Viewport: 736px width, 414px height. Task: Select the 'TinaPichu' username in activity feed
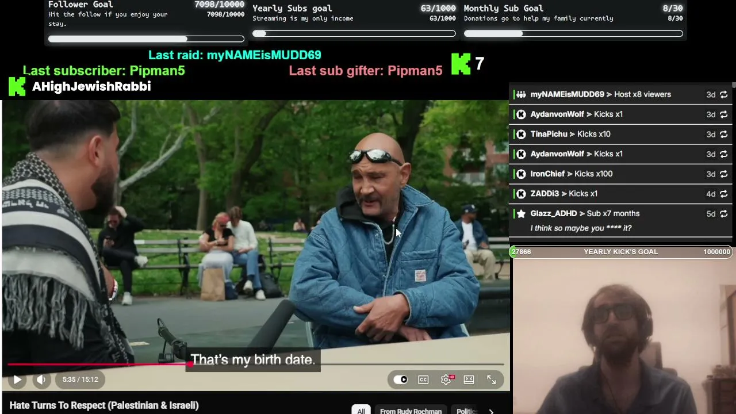[x=549, y=134]
